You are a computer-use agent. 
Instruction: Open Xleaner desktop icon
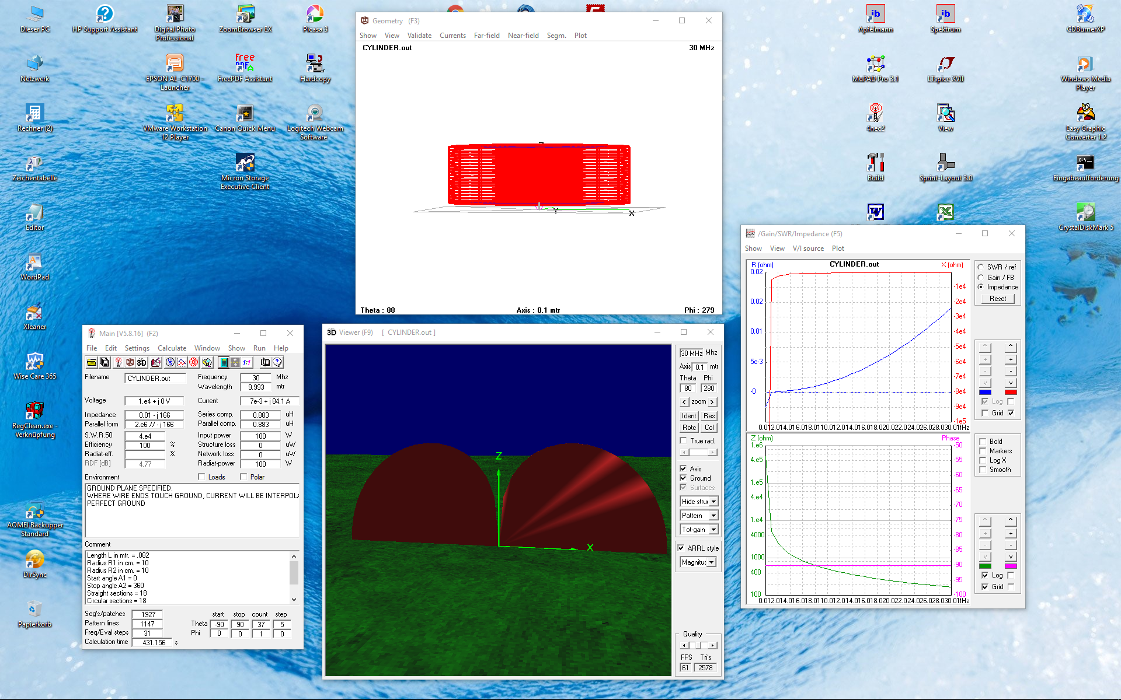34,316
